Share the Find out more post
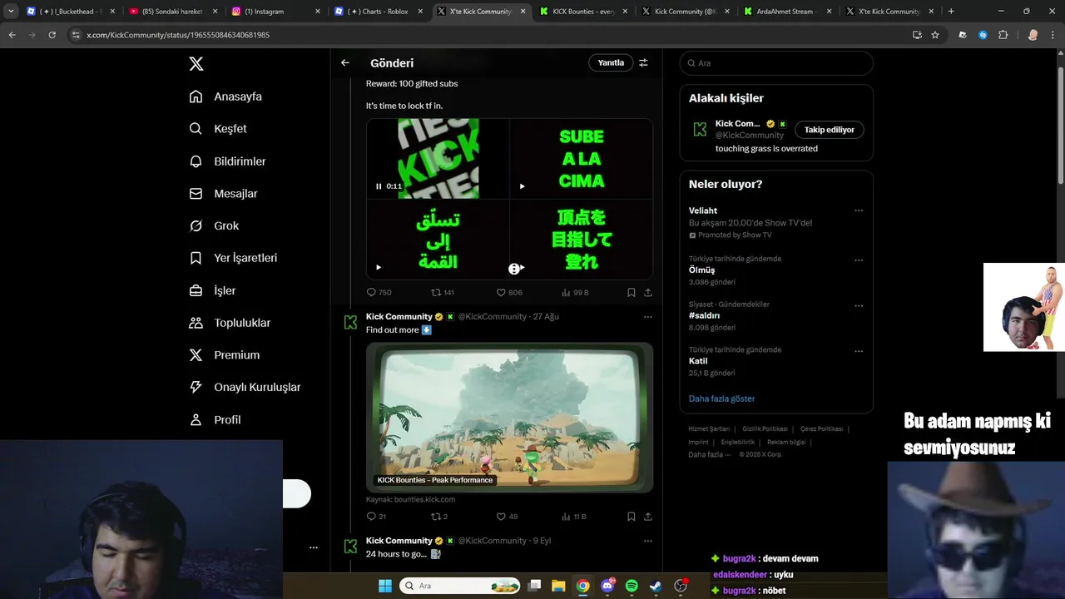Image resolution: width=1065 pixels, height=599 pixels. click(648, 517)
